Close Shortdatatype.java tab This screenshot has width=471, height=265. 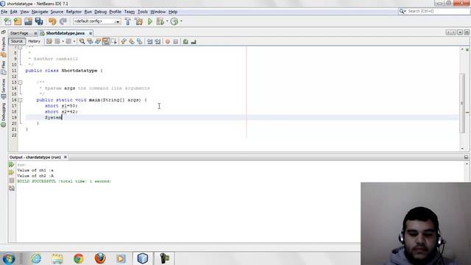90,33
